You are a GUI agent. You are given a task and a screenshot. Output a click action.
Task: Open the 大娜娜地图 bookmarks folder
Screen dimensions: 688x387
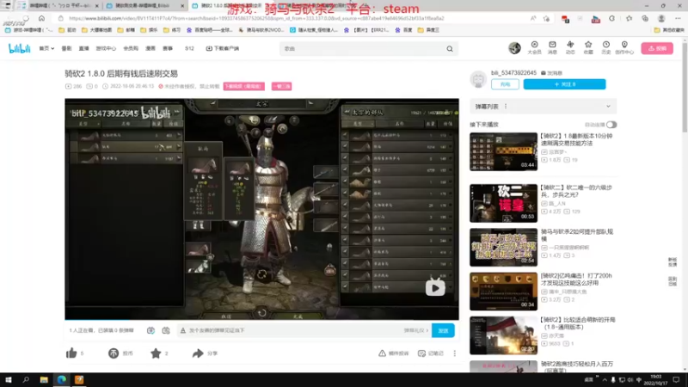(97, 30)
